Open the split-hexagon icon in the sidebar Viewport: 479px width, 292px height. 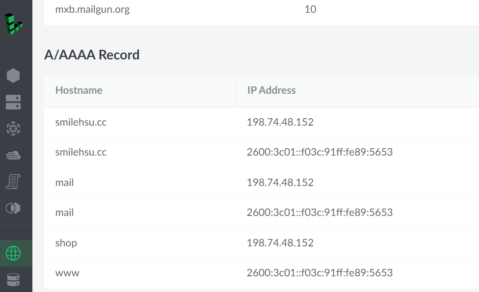[13, 208]
